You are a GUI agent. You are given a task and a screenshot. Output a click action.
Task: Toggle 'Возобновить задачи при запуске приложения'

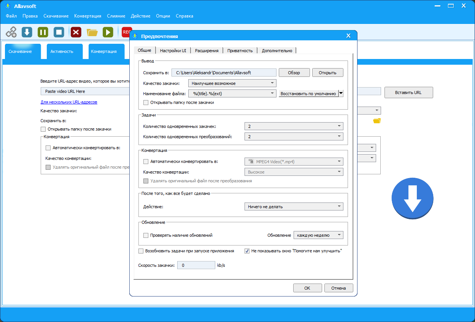point(141,251)
